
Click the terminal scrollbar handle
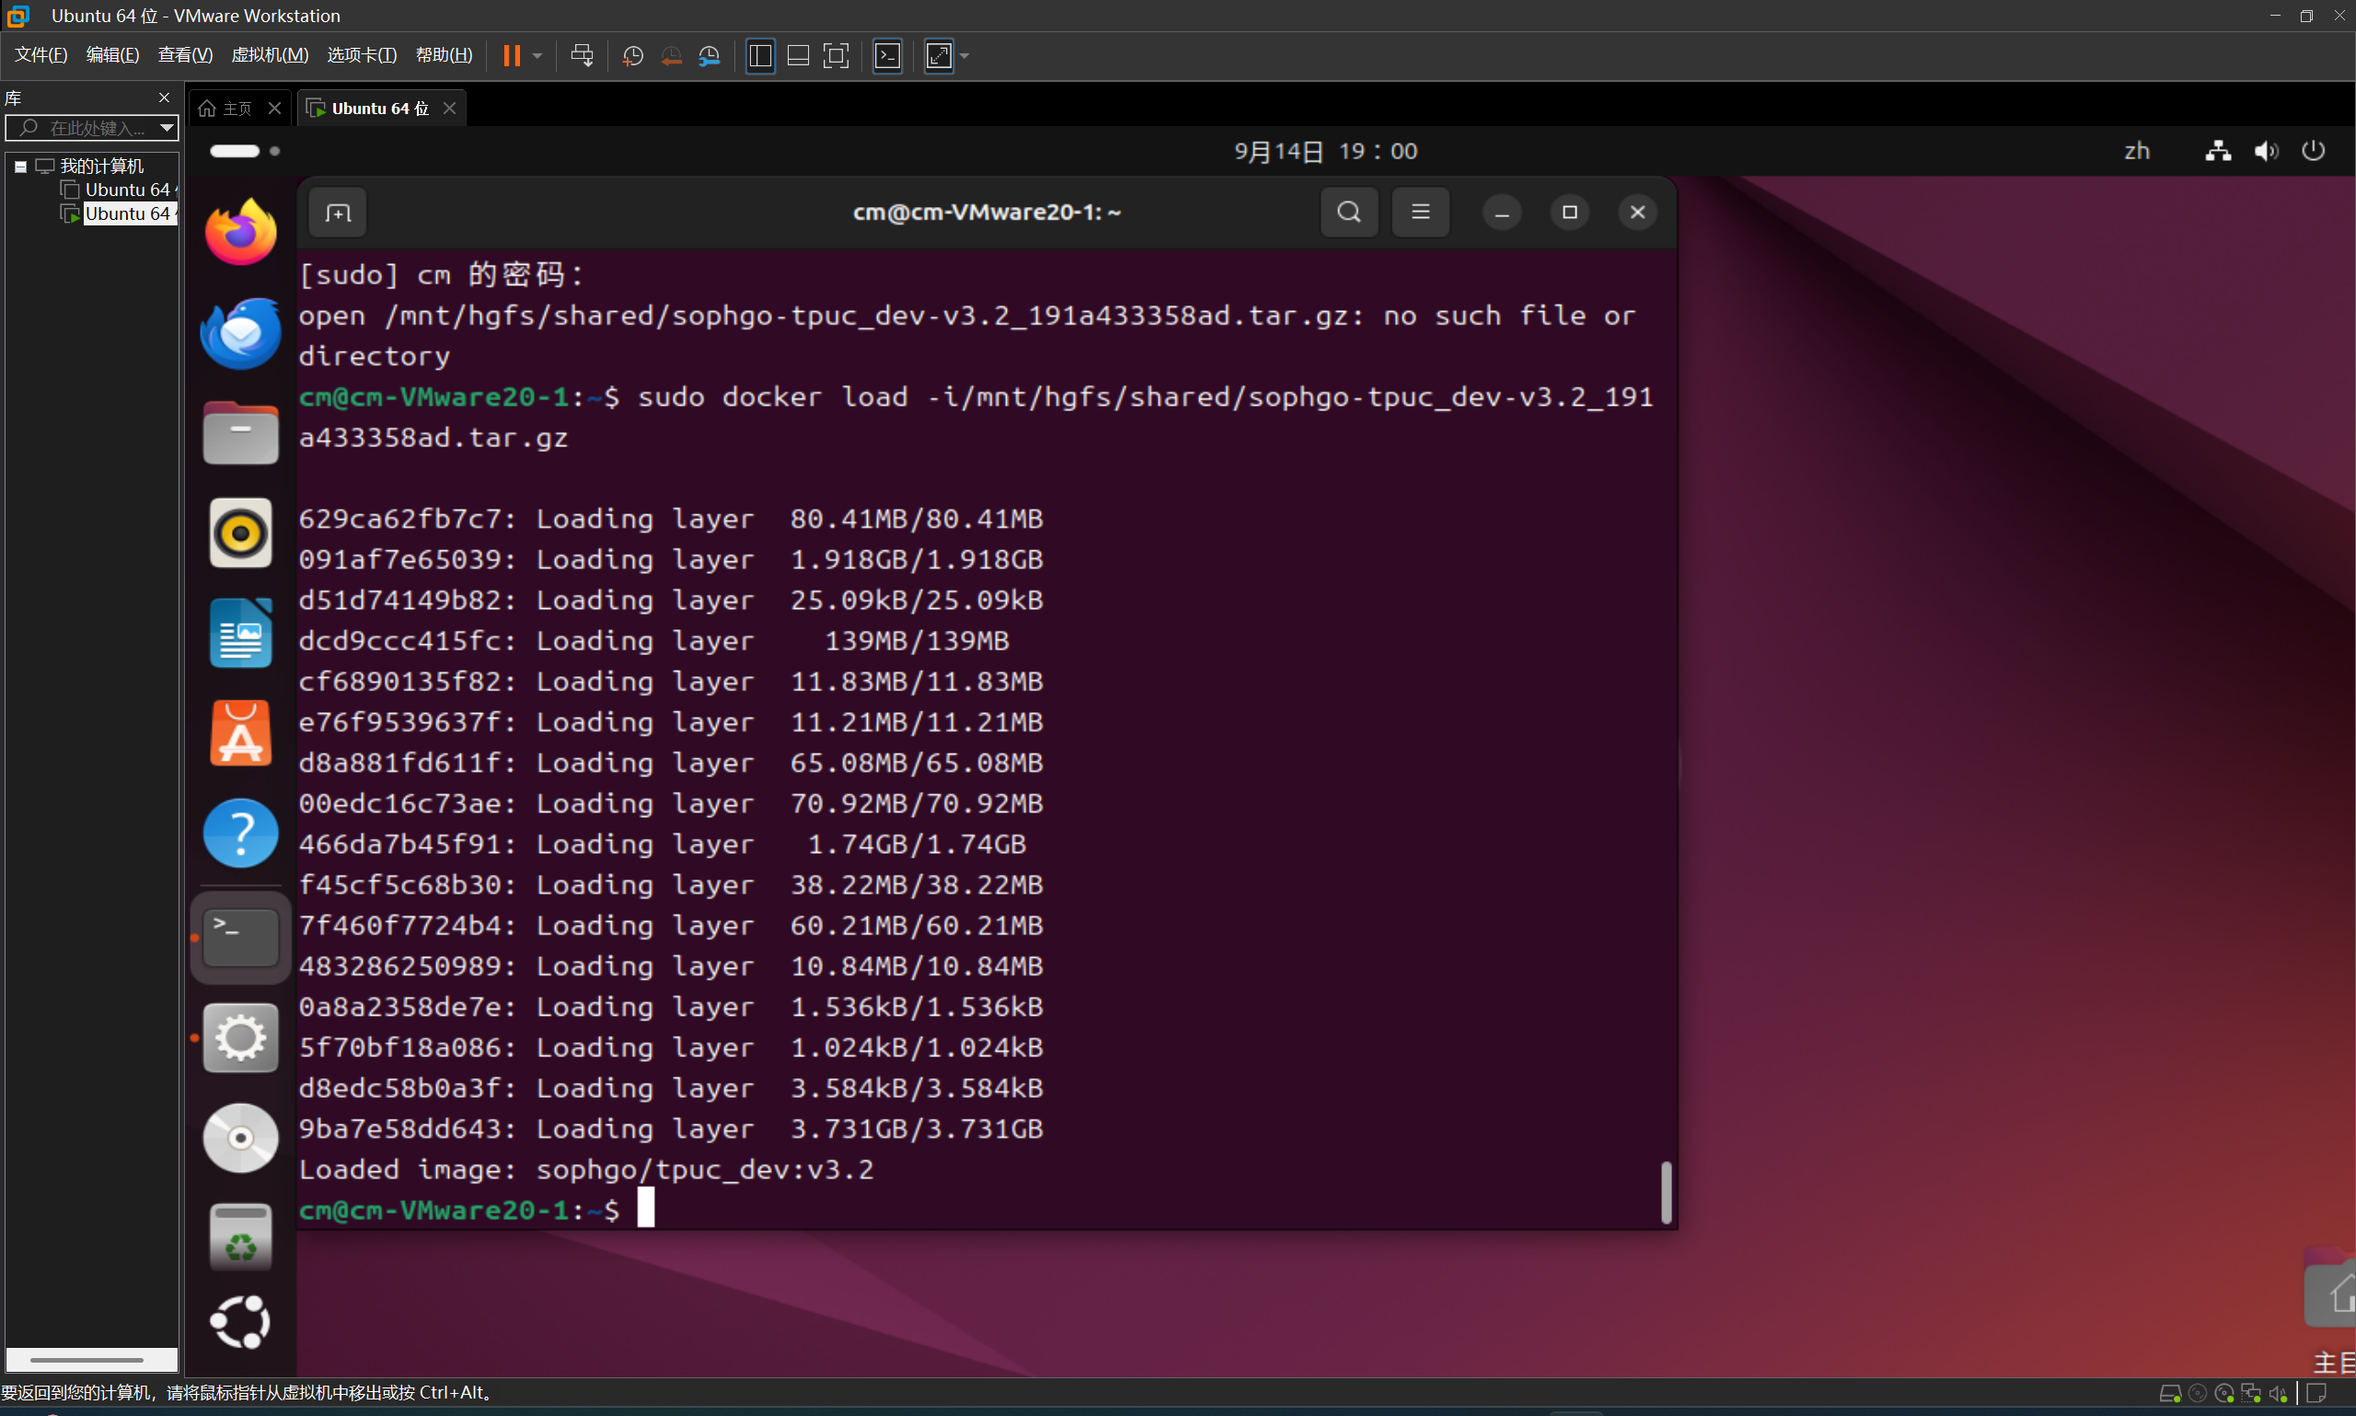click(1666, 1191)
